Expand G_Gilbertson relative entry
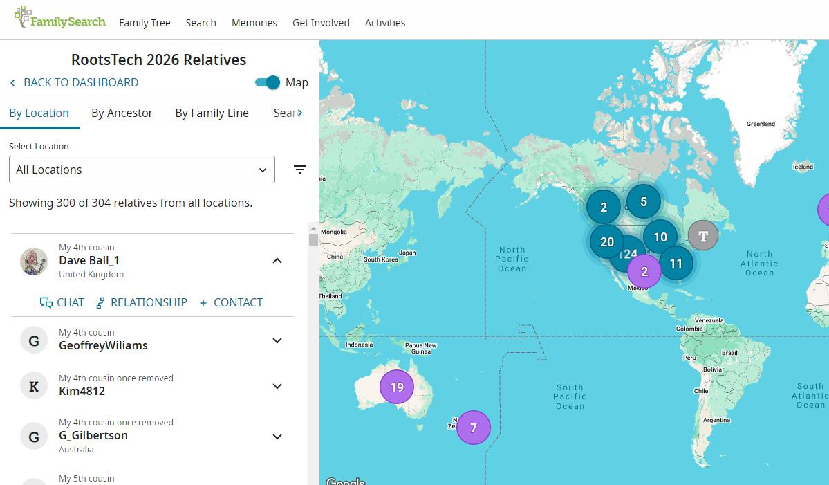Screen dimensions: 829x485 pyautogui.click(x=277, y=437)
